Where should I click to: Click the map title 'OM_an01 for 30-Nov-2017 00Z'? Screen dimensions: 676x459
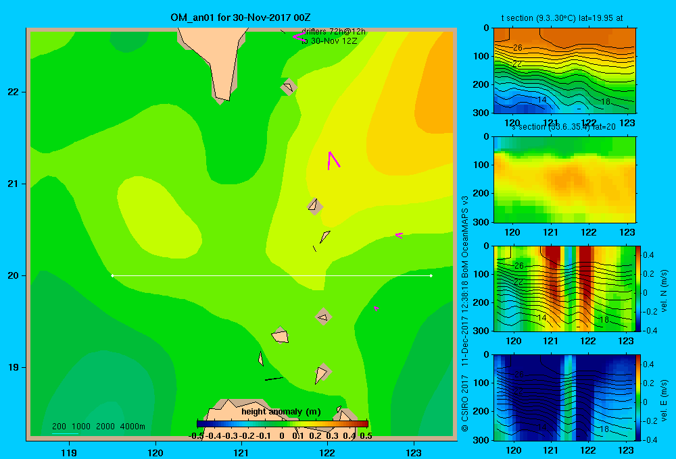(240, 18)
